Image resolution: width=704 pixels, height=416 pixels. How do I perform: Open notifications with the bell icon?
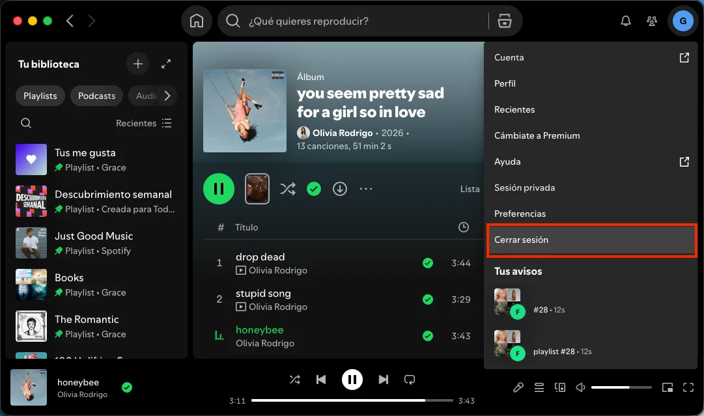[x=625, y=21]
